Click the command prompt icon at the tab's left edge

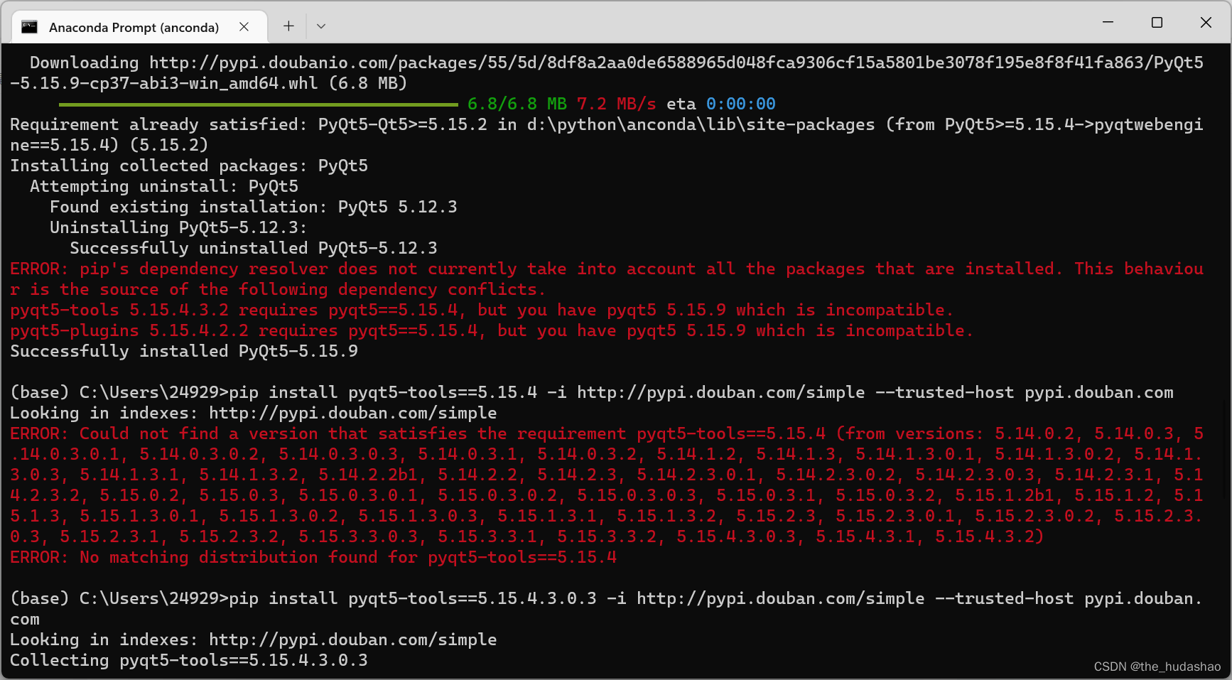pyautogui.click(x=29, y=26)
